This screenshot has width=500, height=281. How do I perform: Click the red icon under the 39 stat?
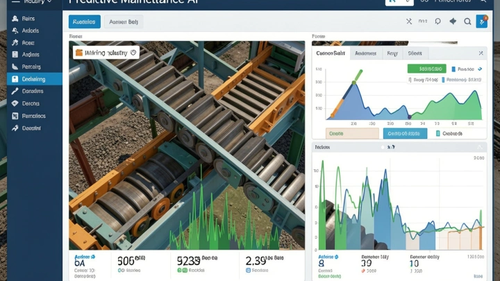(x=363, y=271)
